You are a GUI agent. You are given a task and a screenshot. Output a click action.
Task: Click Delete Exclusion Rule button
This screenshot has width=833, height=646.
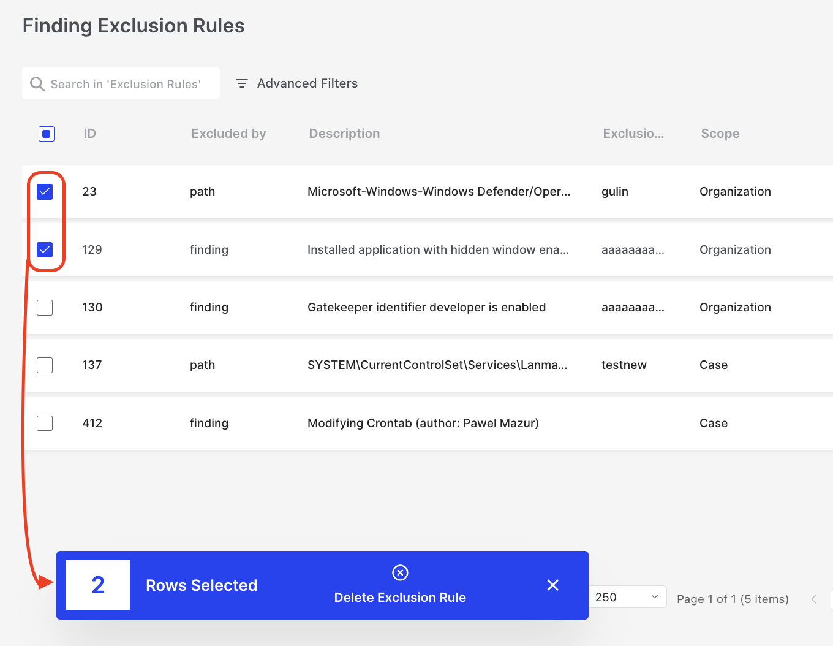pyautogui.click(x=400, y=597)
